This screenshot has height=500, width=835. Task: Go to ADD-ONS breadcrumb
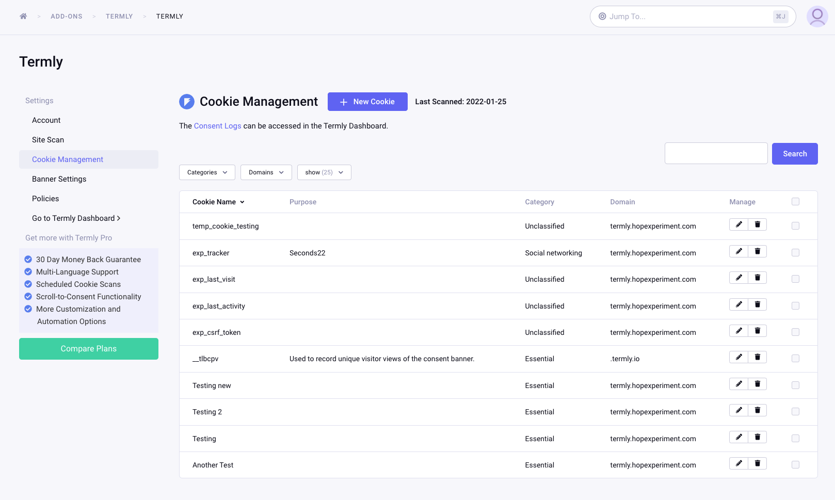click(x=67, y=17)
